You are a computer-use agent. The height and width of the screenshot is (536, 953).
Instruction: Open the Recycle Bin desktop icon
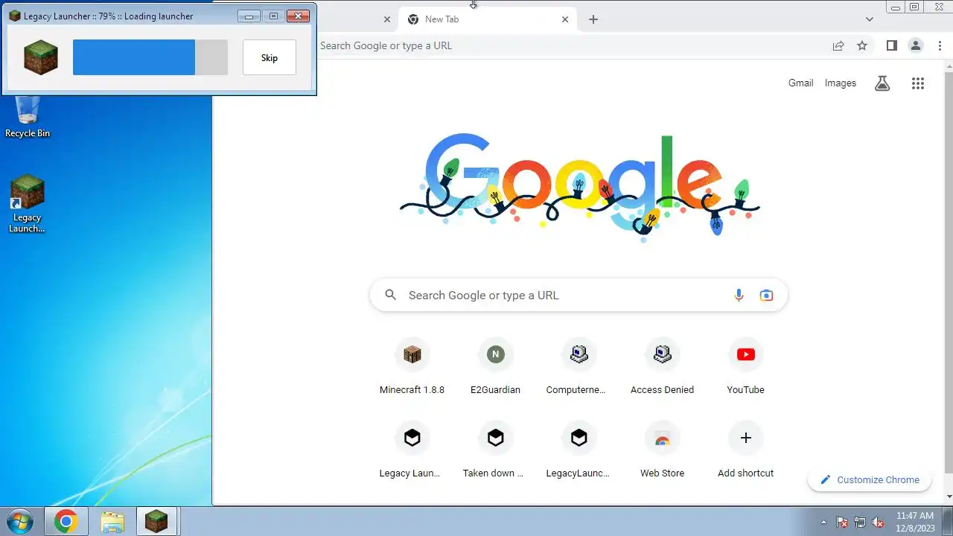click(x=28, y=117)
